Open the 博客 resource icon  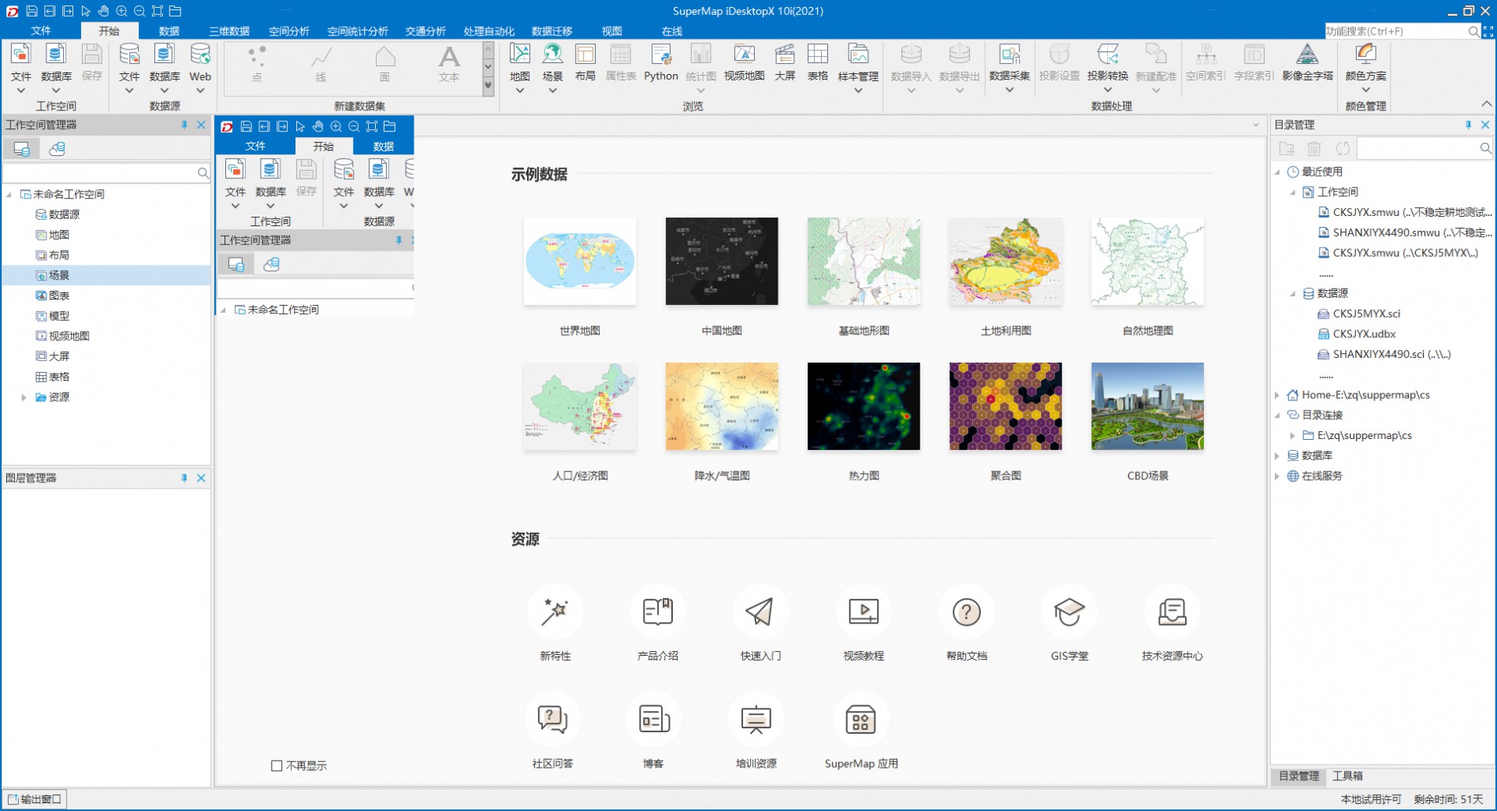[x=653, y=720]
